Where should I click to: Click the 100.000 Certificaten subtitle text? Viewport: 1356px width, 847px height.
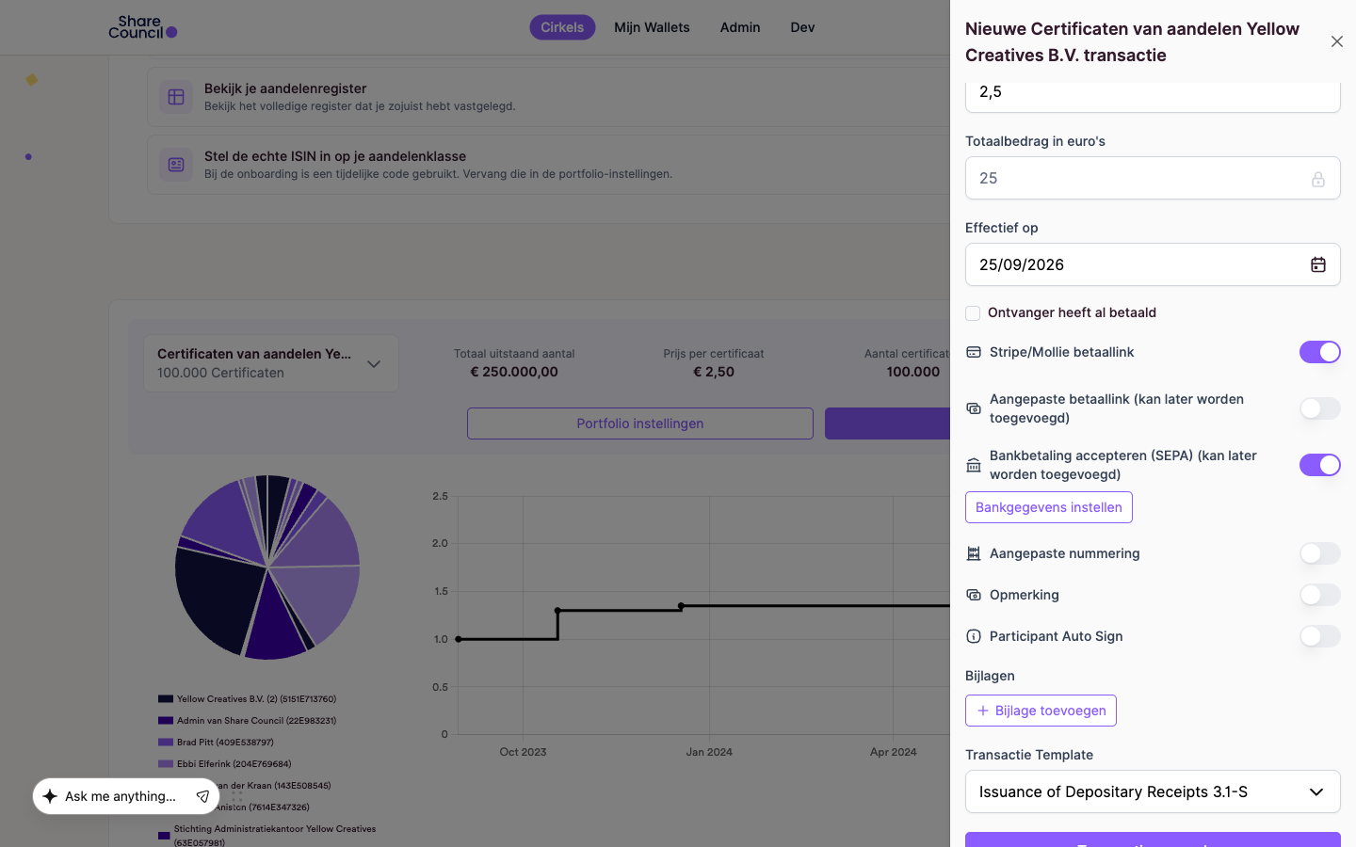220,373
